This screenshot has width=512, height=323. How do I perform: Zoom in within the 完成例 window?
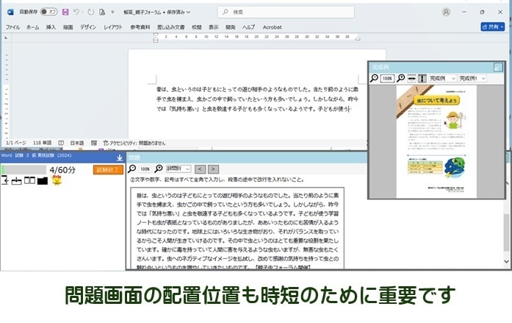401,78
